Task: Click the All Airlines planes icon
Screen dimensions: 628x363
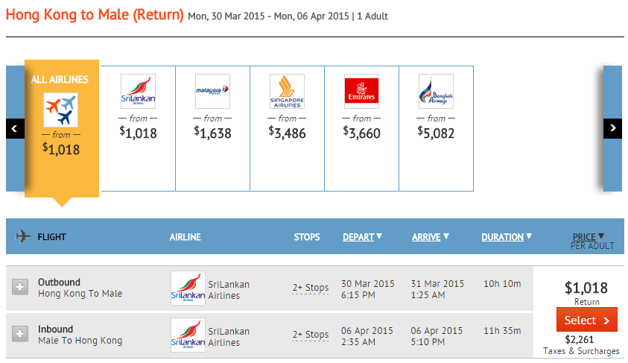Action: [x=61, y=110]
